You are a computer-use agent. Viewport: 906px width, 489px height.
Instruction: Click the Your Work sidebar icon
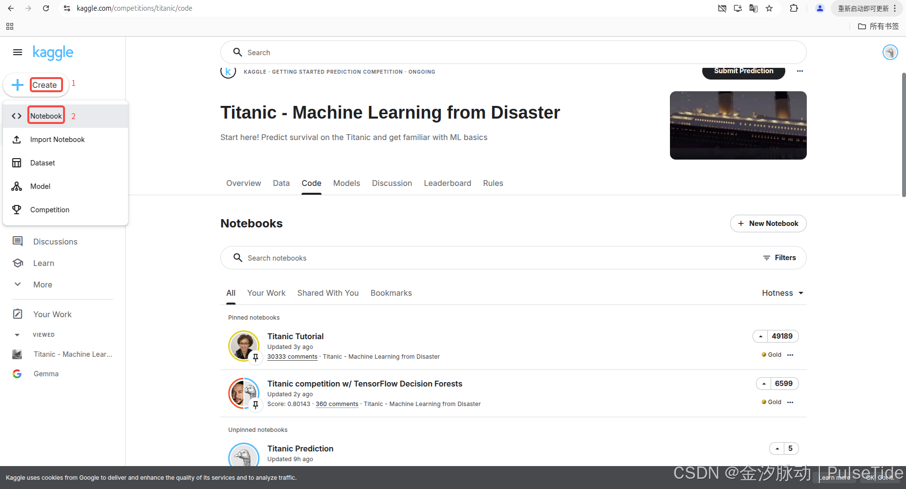[x=18, y=314]
